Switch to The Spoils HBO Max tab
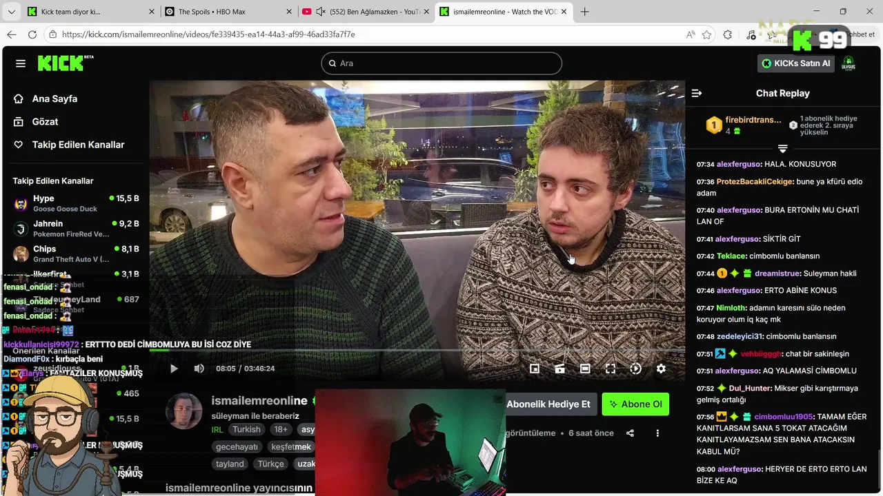Screen dimensions: 883x496 pyautogui.click(x=228, y=12)
